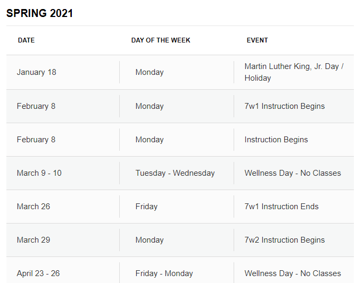Select the March 29 date cell

pyautogui.click(x=33, y=240)
